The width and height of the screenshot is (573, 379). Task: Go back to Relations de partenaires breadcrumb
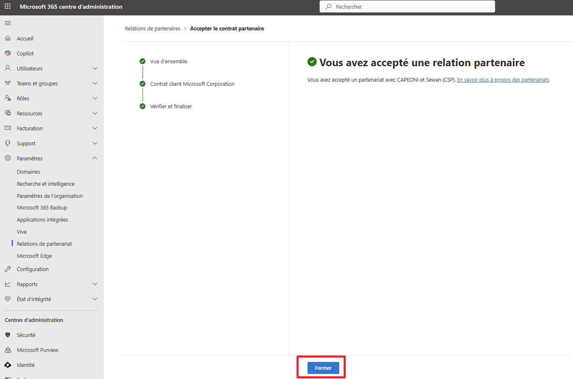pos(153,28)
